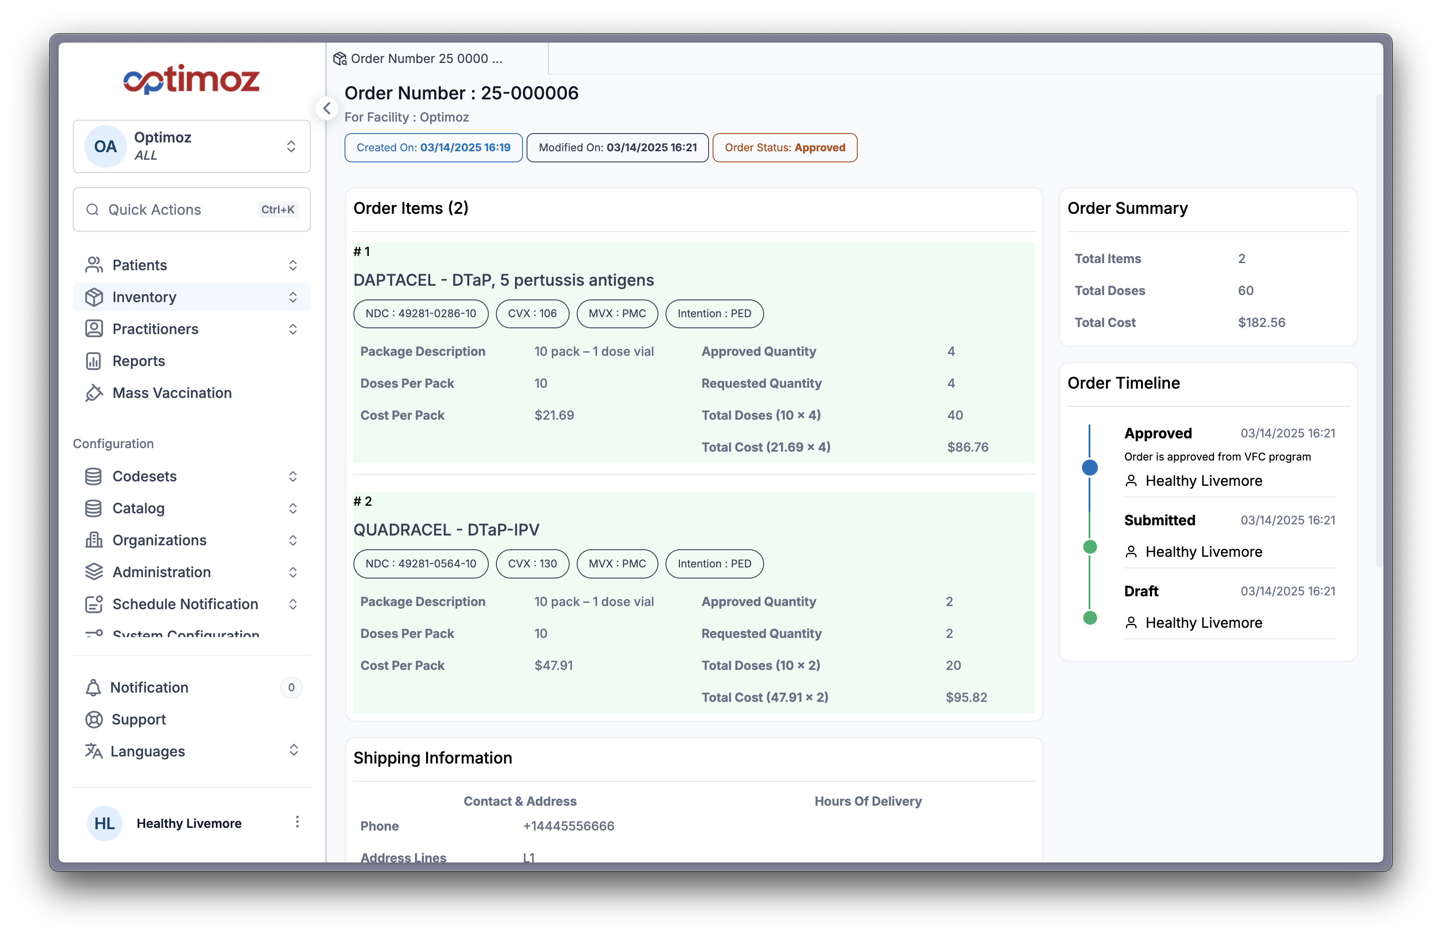Select the Order Number 25 0000 tab
Screen dimensions: 1442x937
click(x=427, y=59)
